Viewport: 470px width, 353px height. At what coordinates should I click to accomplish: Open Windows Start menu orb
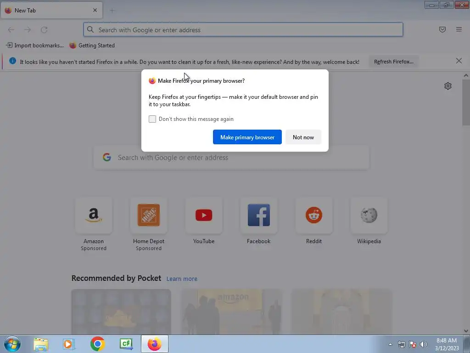click(12, 344)
